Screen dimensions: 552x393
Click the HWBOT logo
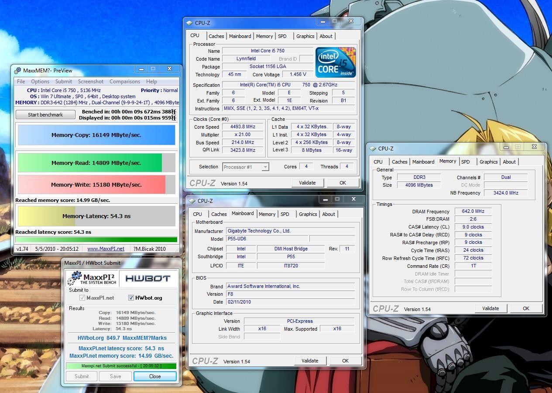(147, 278)
